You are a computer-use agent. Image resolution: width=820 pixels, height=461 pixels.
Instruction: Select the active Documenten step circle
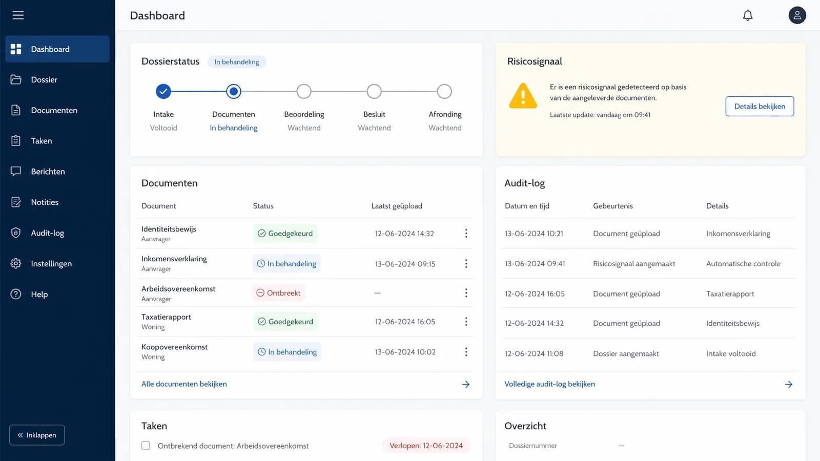click(234, 92)
